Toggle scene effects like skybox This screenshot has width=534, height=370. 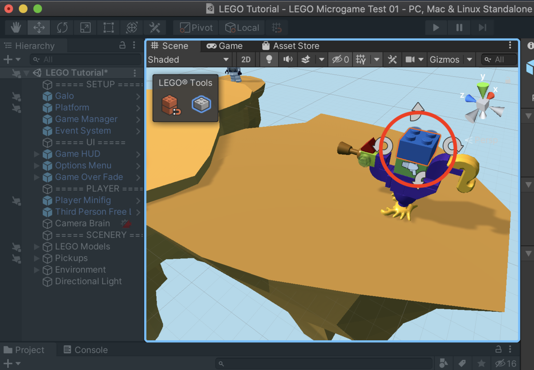305,60
